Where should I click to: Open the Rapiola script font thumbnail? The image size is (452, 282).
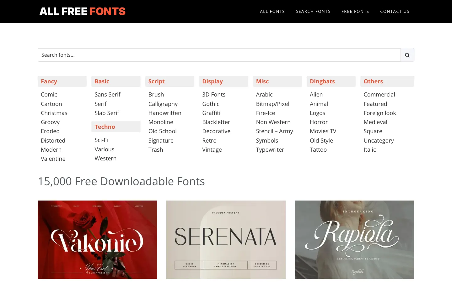[x=354, y=239]
